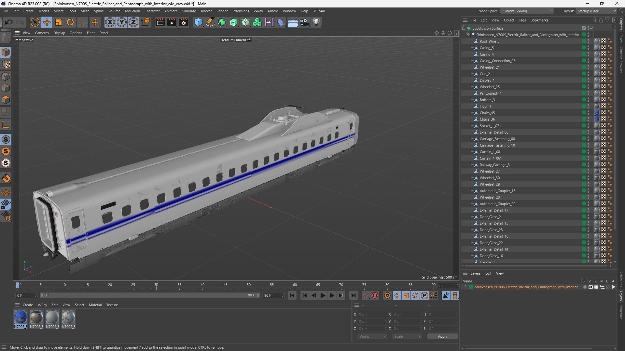Open Node Space dropdown

527,11
